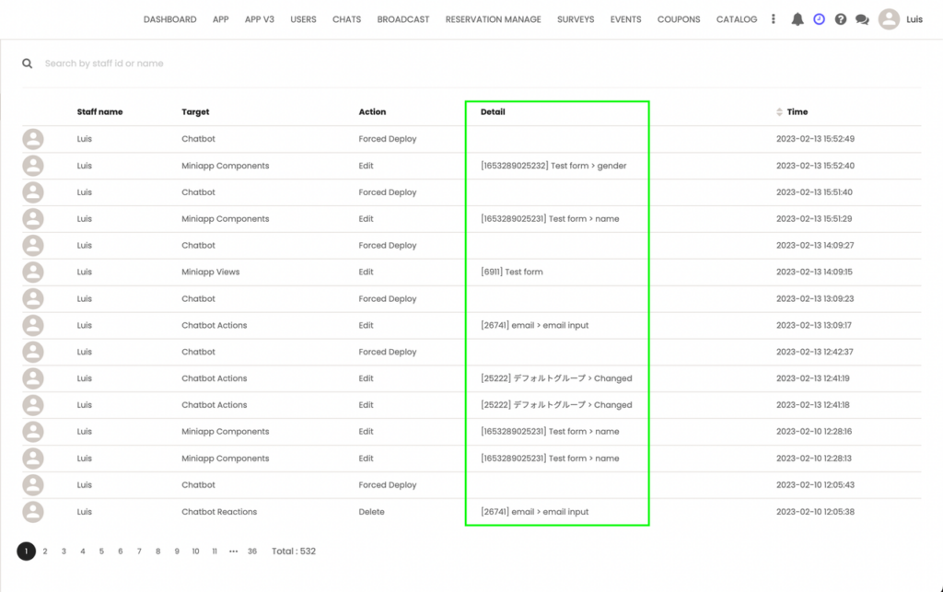The height and width of the screenshot is (592, 943).
Task: Select current page 1 button
Action: pyautogui.click(x=26, y=551)
